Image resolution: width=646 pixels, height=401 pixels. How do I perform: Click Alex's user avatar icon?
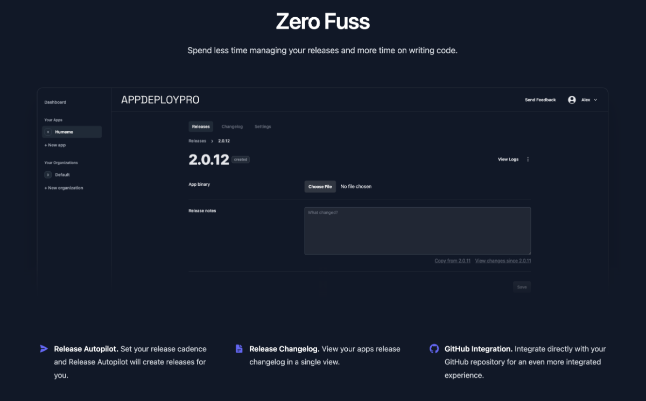coord(572,100)
